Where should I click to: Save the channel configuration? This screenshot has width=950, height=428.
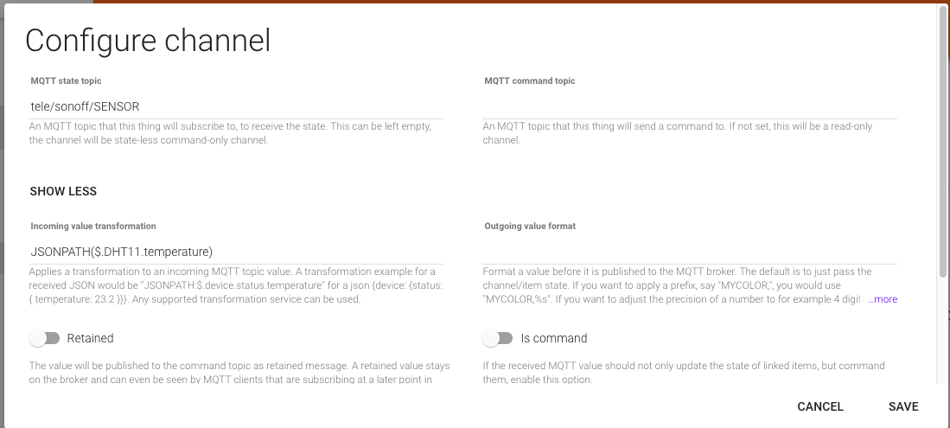click(x=902, y=406)
